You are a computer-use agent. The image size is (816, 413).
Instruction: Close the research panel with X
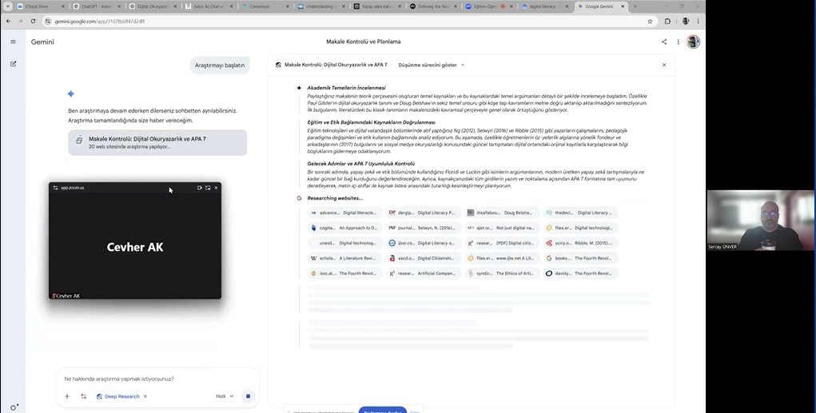point(664,65)
